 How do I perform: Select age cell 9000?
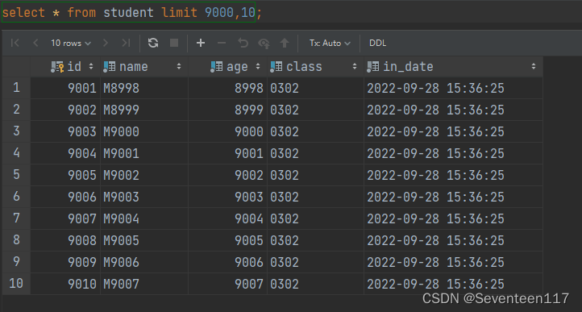(x=228, y=131)
